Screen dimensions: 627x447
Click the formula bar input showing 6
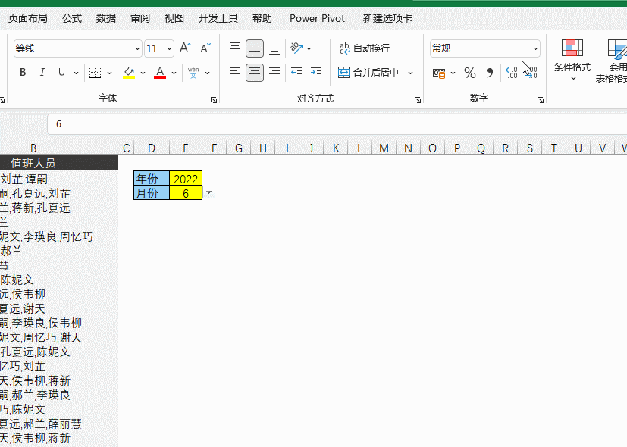click(x=337, y=124)
